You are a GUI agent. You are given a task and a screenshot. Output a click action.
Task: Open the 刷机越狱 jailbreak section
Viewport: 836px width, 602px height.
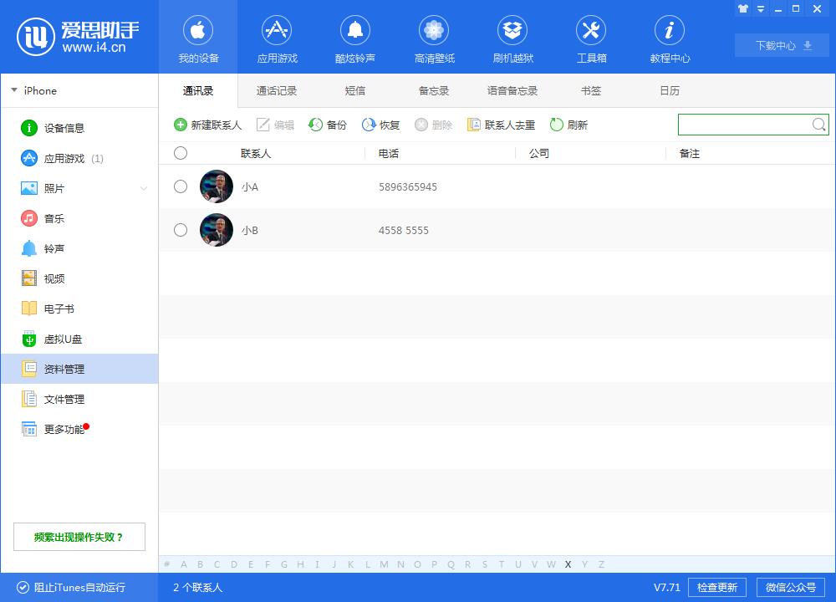pos(512,38)
